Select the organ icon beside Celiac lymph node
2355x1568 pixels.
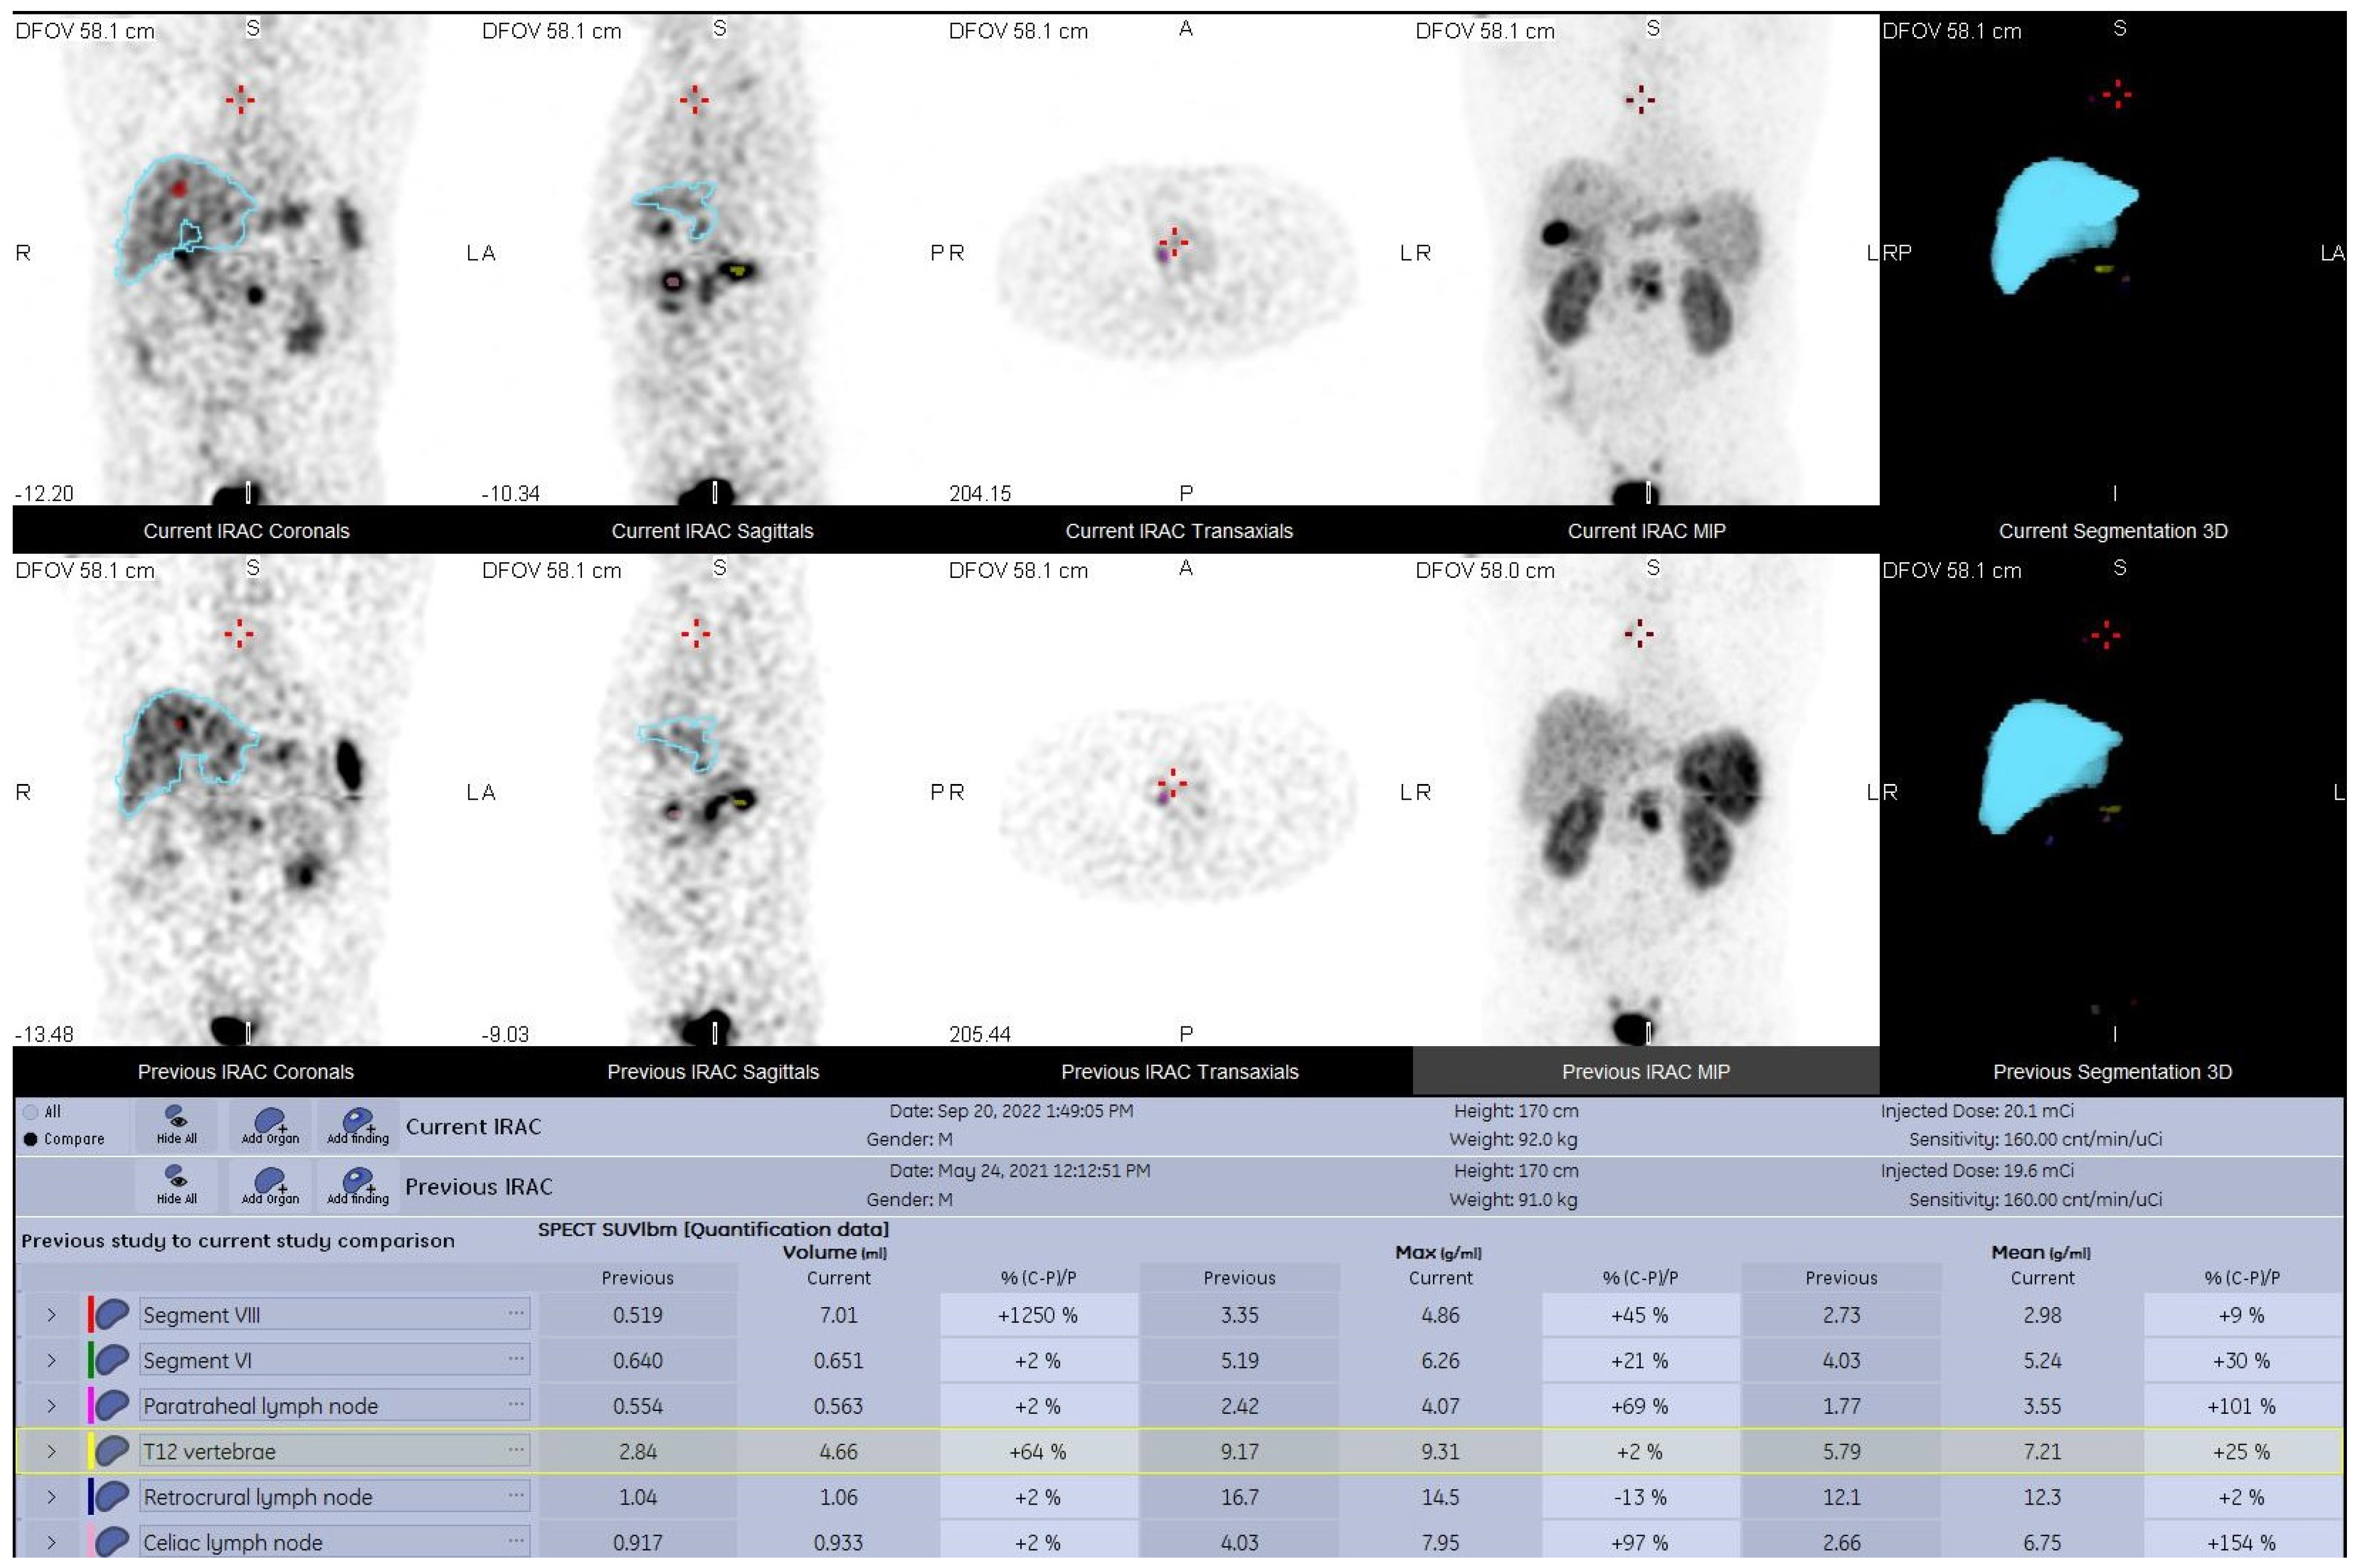coord(112,1542)
